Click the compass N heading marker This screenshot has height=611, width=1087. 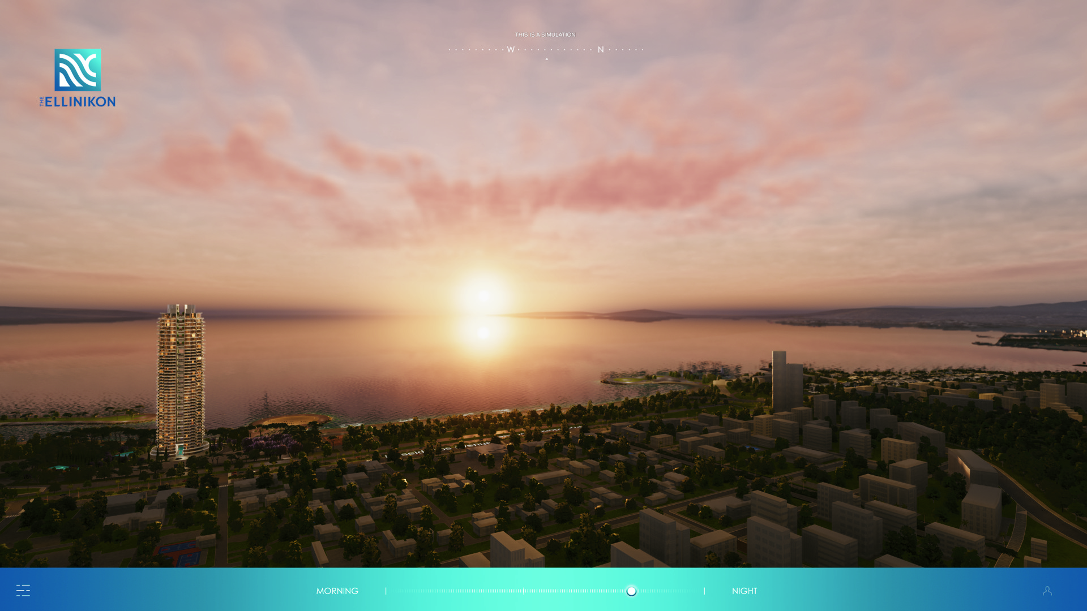pos(601,50)
